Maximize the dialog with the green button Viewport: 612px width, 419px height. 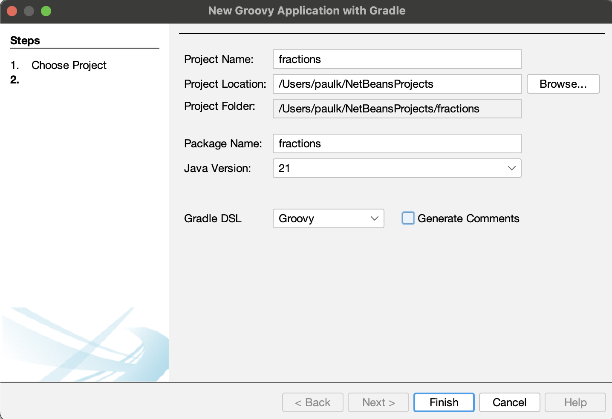click(x=46, y=11)
